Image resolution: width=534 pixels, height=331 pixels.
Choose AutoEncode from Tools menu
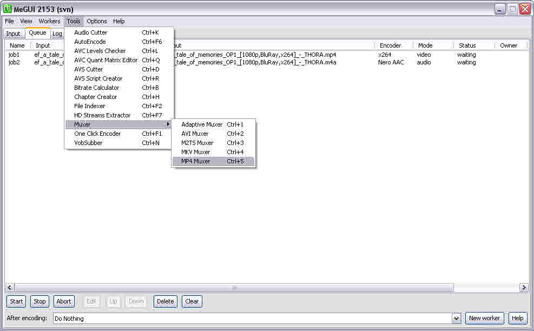pyautogui.click(x=118, y=42)
